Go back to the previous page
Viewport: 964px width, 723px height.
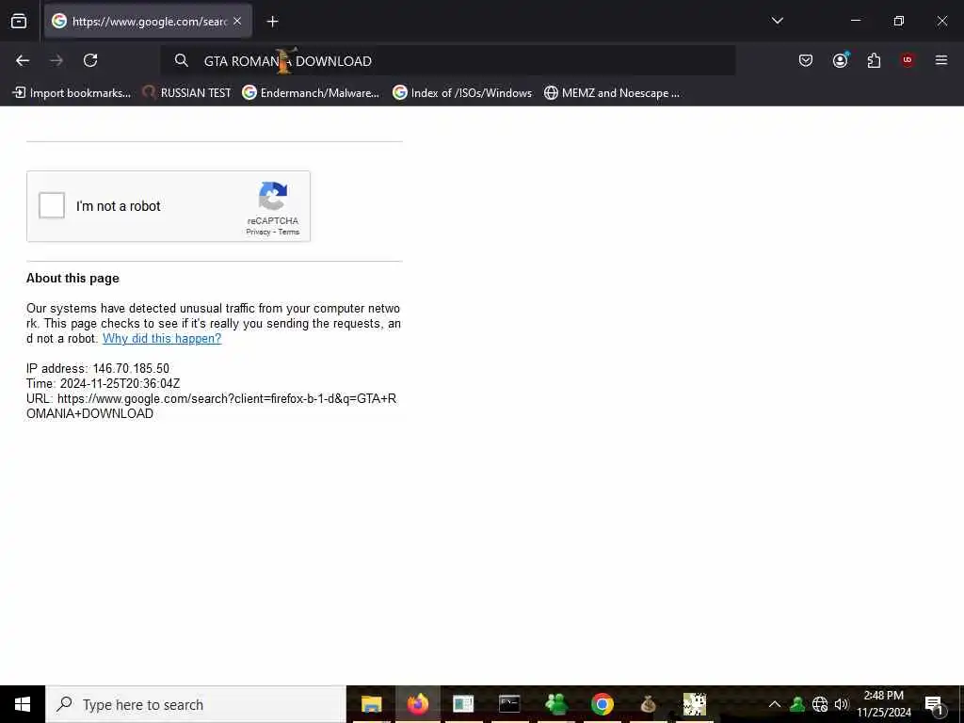click(x=23, y=60)
